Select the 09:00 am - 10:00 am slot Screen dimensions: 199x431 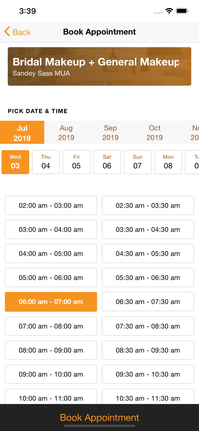(51, 374)
